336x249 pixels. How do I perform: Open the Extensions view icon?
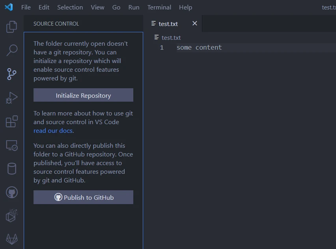[x=12, y=121]
